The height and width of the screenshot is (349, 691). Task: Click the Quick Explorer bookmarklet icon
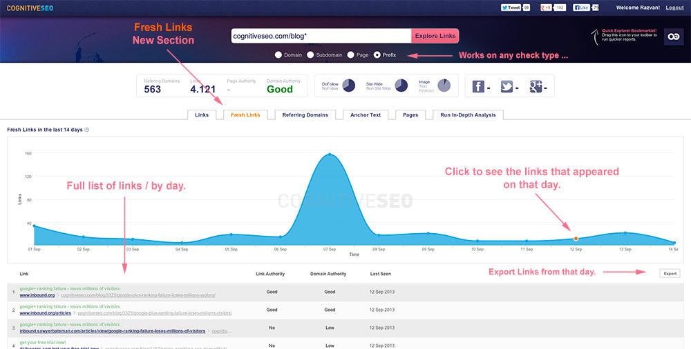[673, 37]
